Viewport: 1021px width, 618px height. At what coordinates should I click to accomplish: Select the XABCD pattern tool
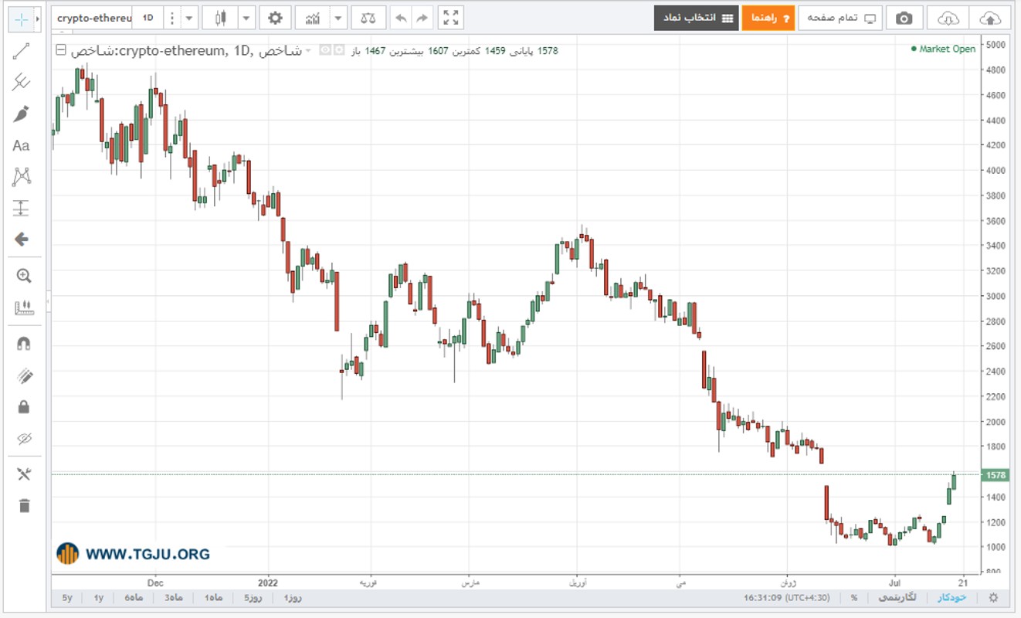tap(22, 177)
